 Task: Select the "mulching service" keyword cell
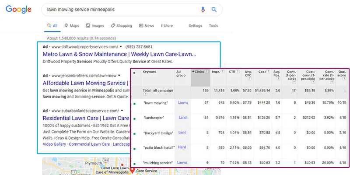[x=158, y=163]
